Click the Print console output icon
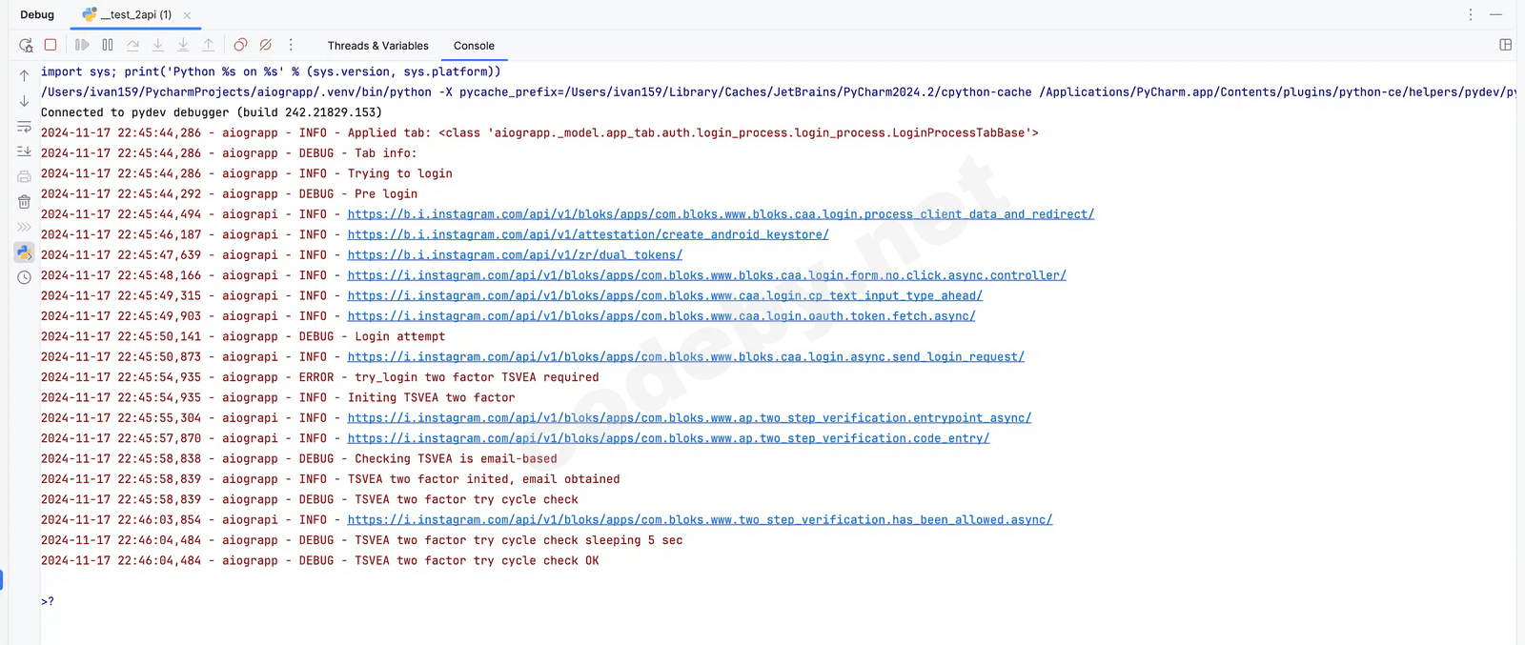Screen dimensions: 1525x645 [x=25, y=177]
